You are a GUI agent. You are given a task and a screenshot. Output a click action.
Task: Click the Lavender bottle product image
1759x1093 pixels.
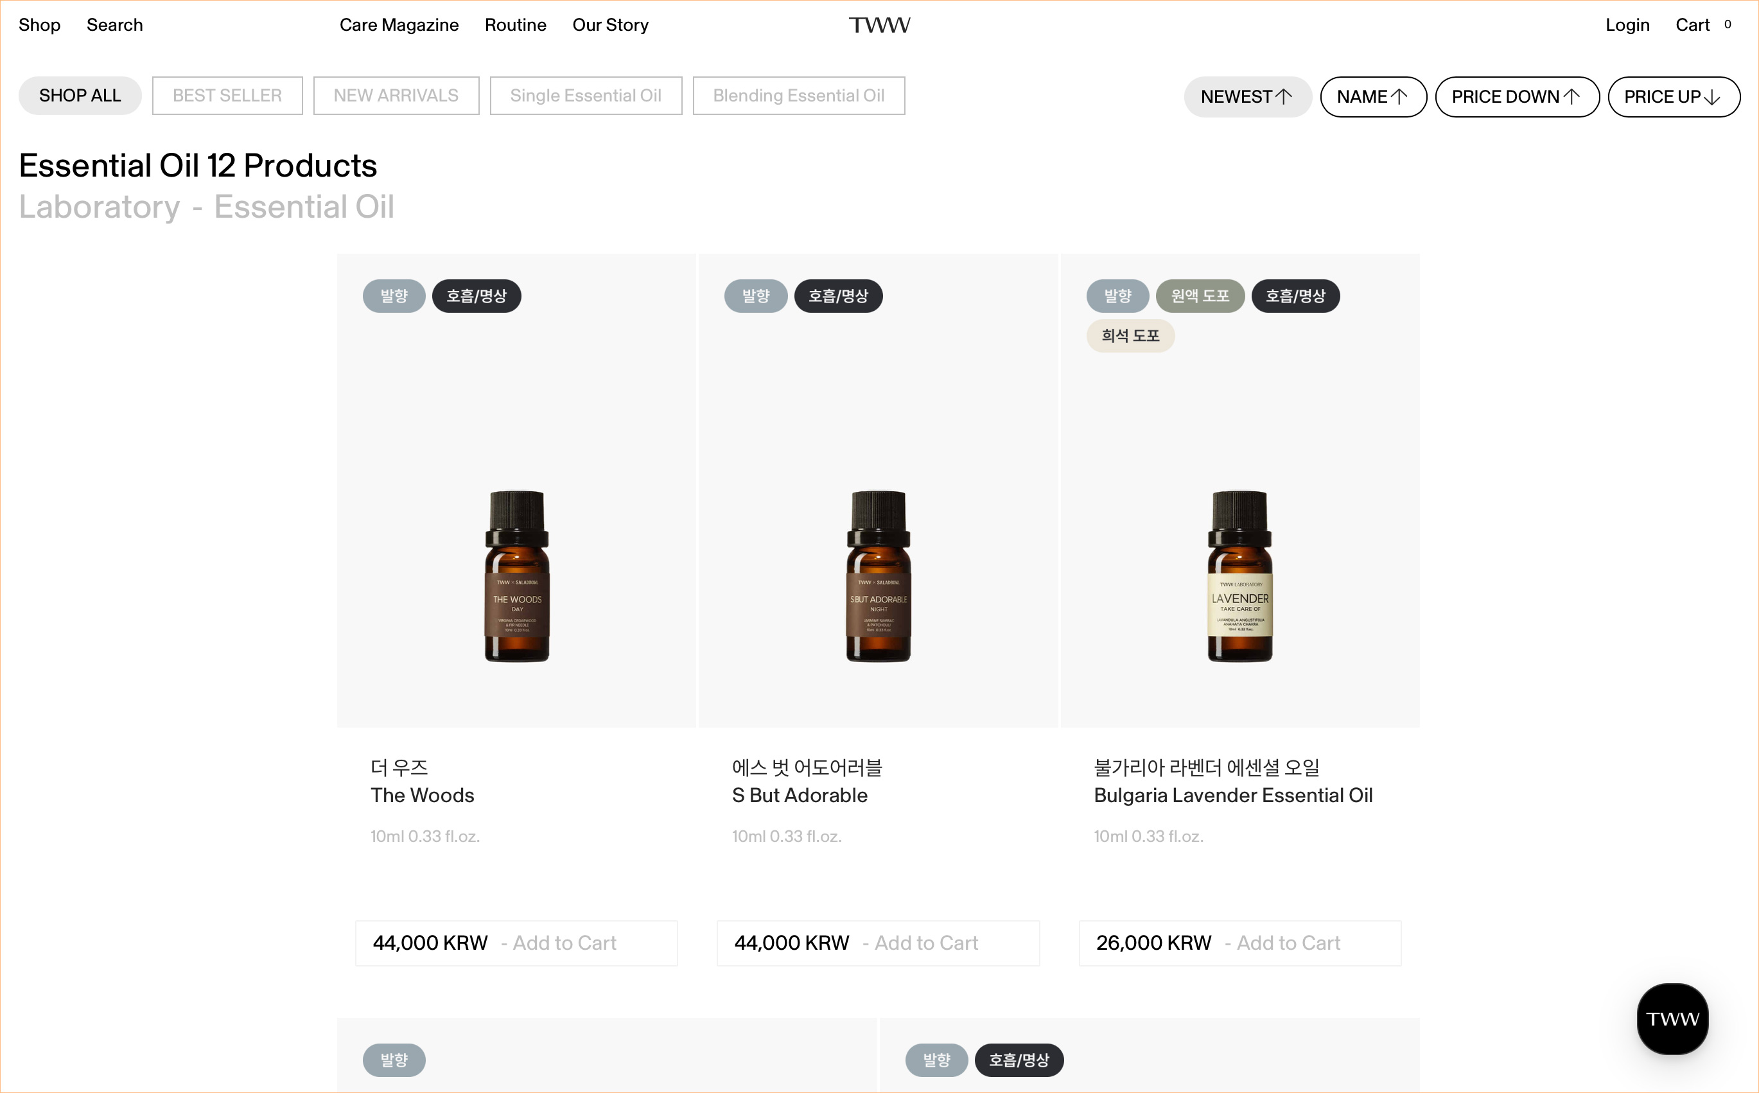[x=1239, y=575]
